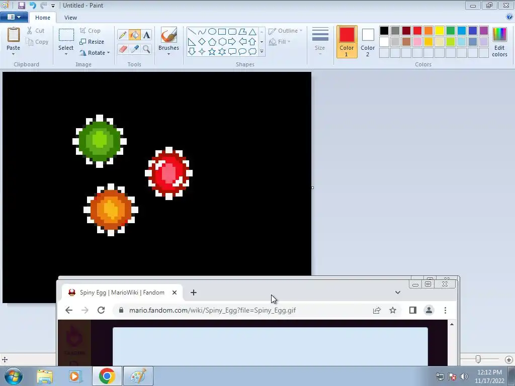The height and width of the screenshot is (386, 515).
Task: Choose the Five-point star shape
Action: point(212,52)
